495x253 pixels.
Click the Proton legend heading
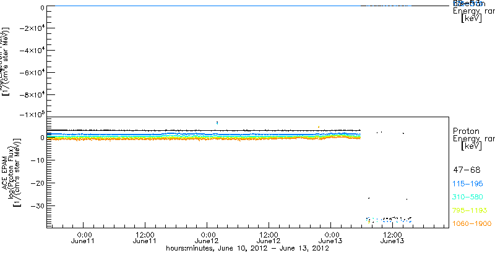[x=466, y=131]
